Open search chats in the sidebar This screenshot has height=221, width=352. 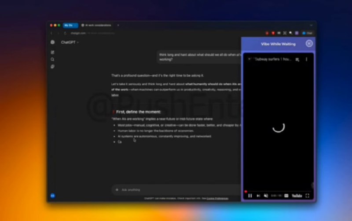[52, 59]
